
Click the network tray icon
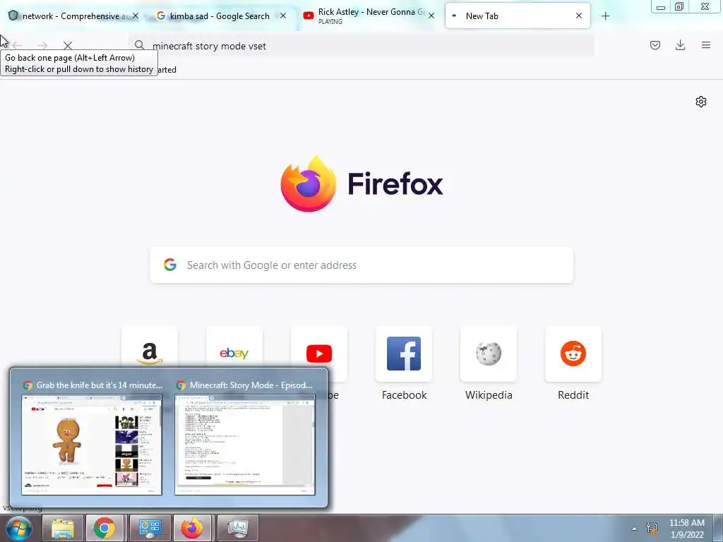(x=652, y=529)
